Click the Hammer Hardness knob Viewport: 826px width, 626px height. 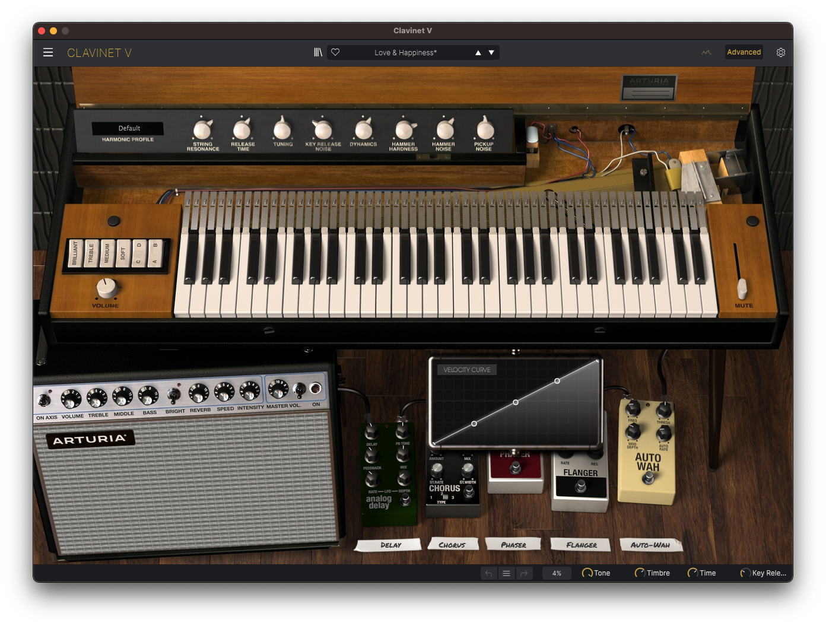404,129
